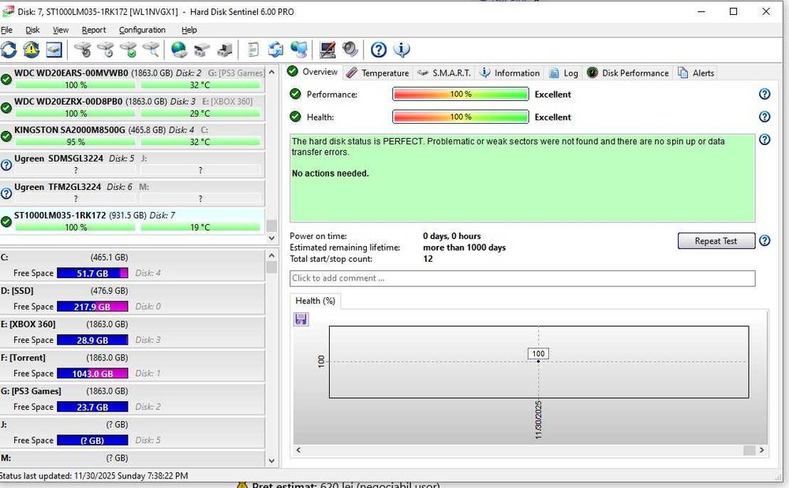Click the disk with green checkmark toolbar icon
Viewport: 789px width, 488px height.
pos(129,50)
